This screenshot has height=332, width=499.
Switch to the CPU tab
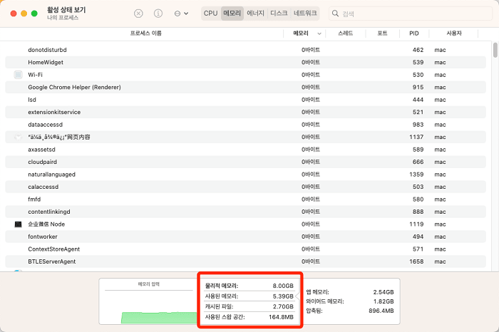tap(210, 14)
